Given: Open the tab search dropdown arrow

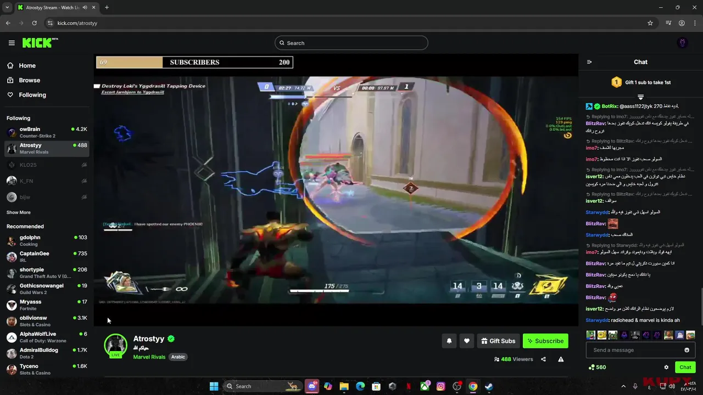Looking at the screenshot, I should pos(7,8).
